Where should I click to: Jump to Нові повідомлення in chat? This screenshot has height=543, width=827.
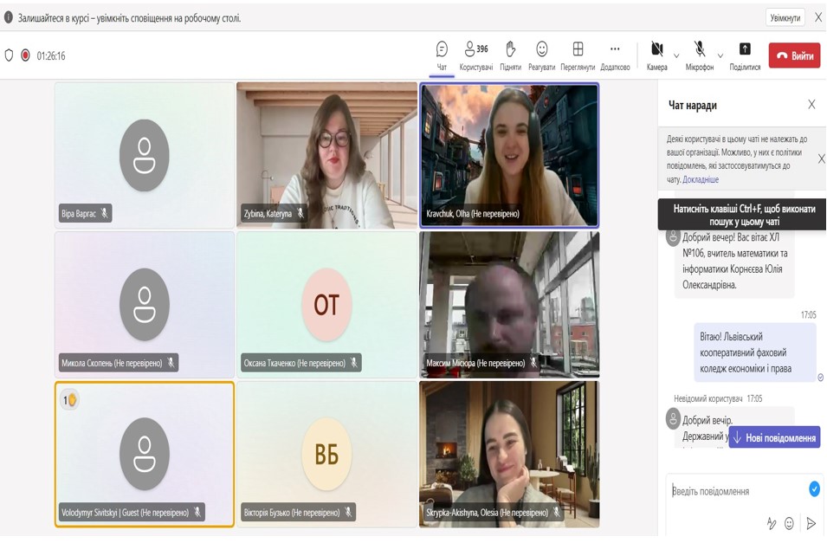(x=774, y=437)
